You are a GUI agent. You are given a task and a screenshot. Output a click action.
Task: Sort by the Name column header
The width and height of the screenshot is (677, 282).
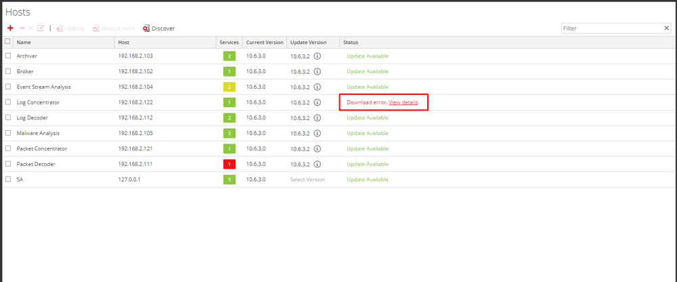coord(64,43)
